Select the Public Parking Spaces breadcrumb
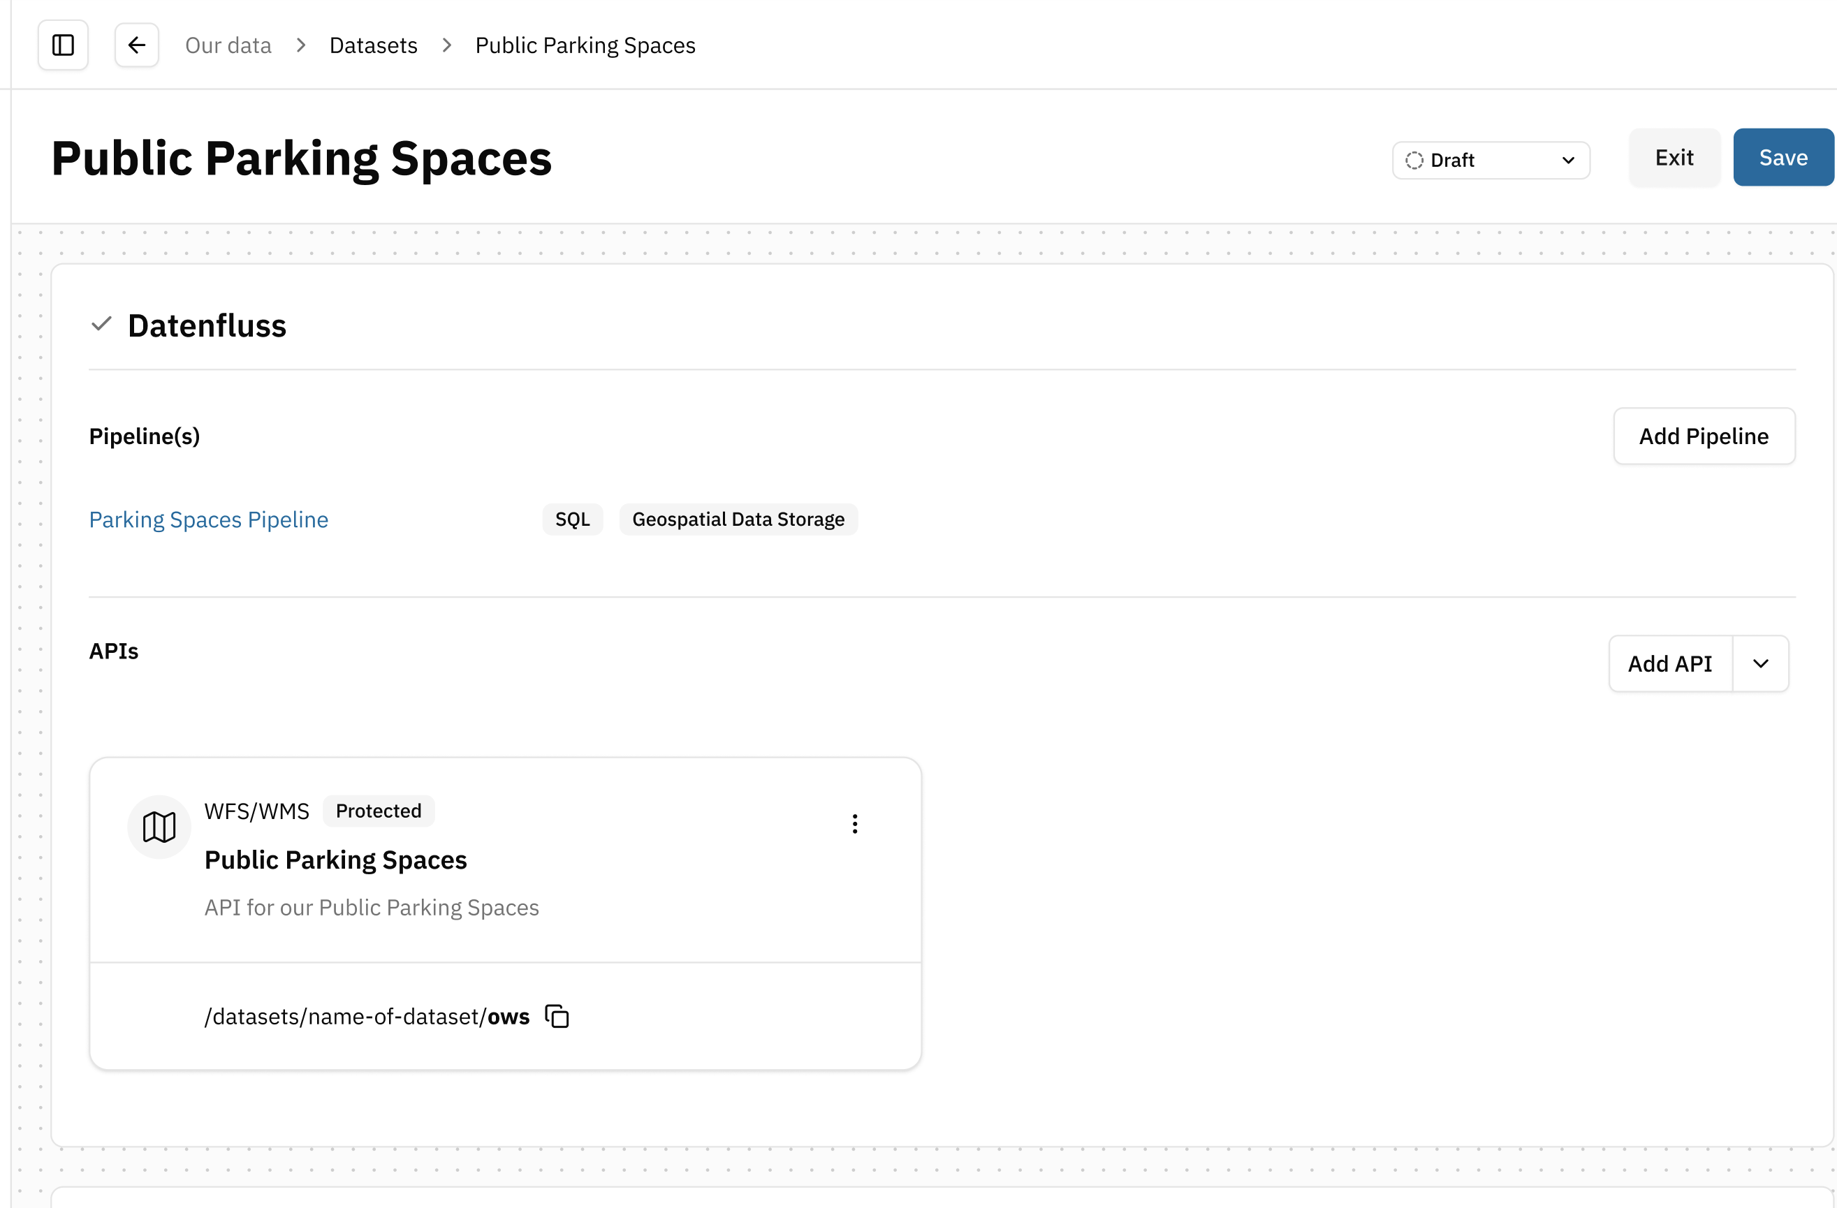This screenshot has width=1837, height=1208. click(x=585, y=45)
